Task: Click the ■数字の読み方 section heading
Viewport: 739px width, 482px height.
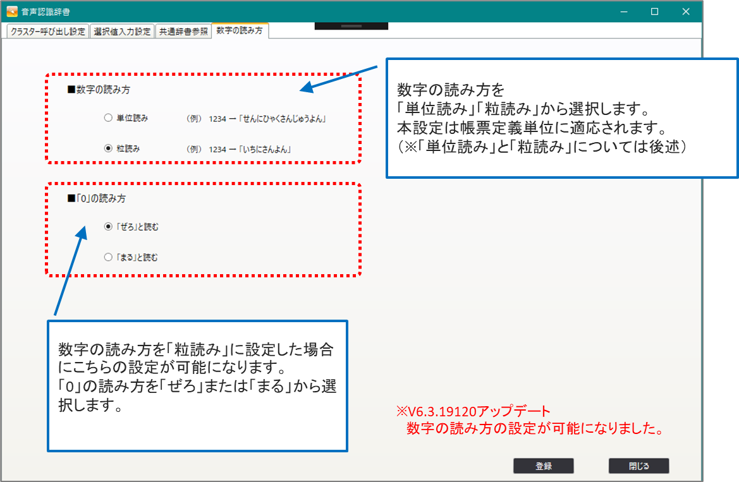Action: point(99,90)
